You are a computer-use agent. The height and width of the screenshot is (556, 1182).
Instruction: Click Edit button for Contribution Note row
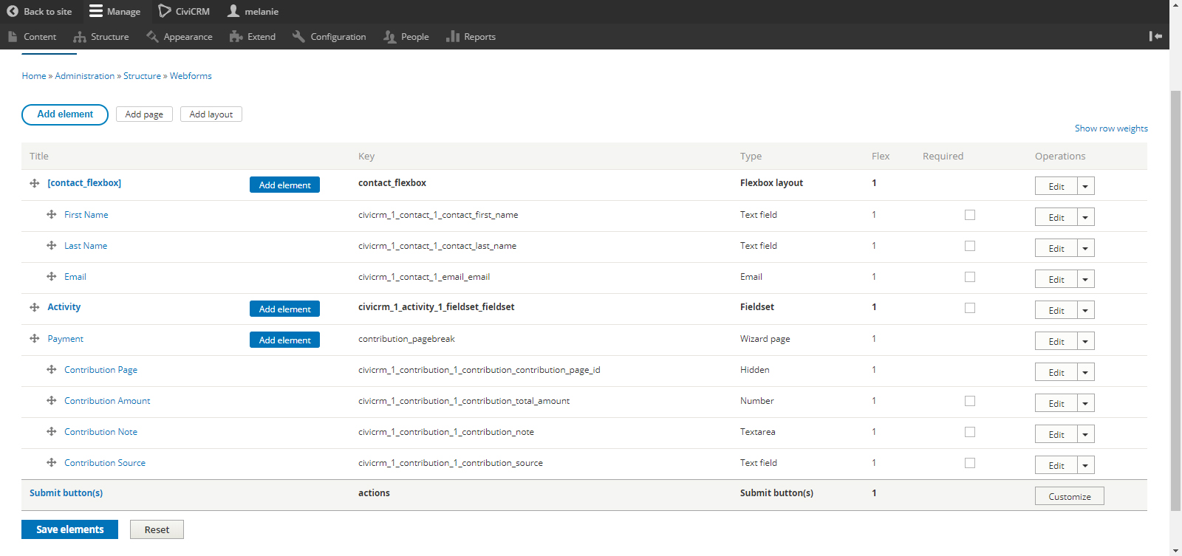tap(1056, 434)
